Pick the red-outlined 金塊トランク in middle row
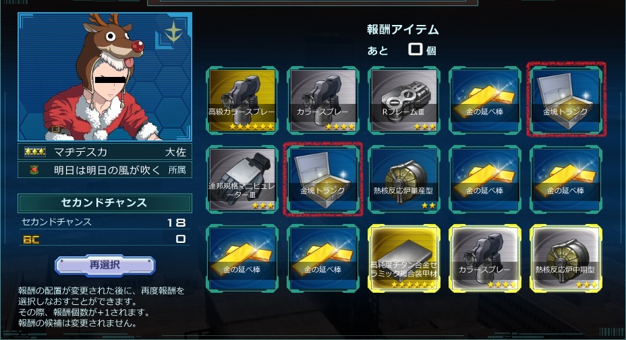Screen dimensions: 626x340 [x=322, y=179]
